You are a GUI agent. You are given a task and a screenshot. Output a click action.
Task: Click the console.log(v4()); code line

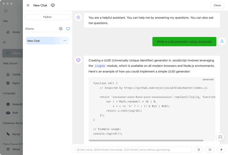(108, 134)
